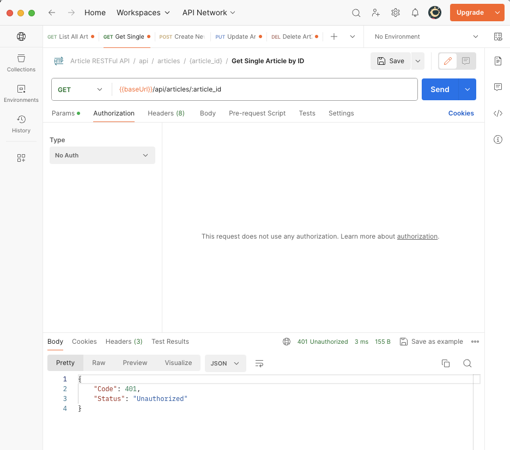
Task: Select Raw response view
Action: click(99, 363)
